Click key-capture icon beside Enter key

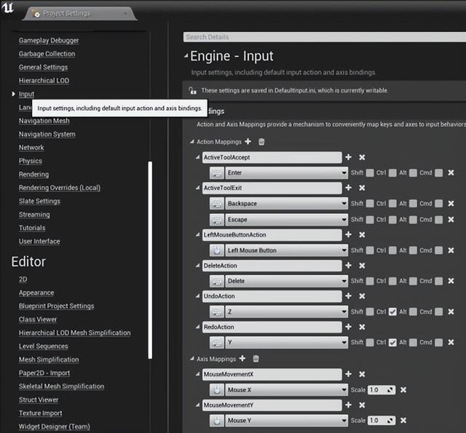click(x=217, y=173)
